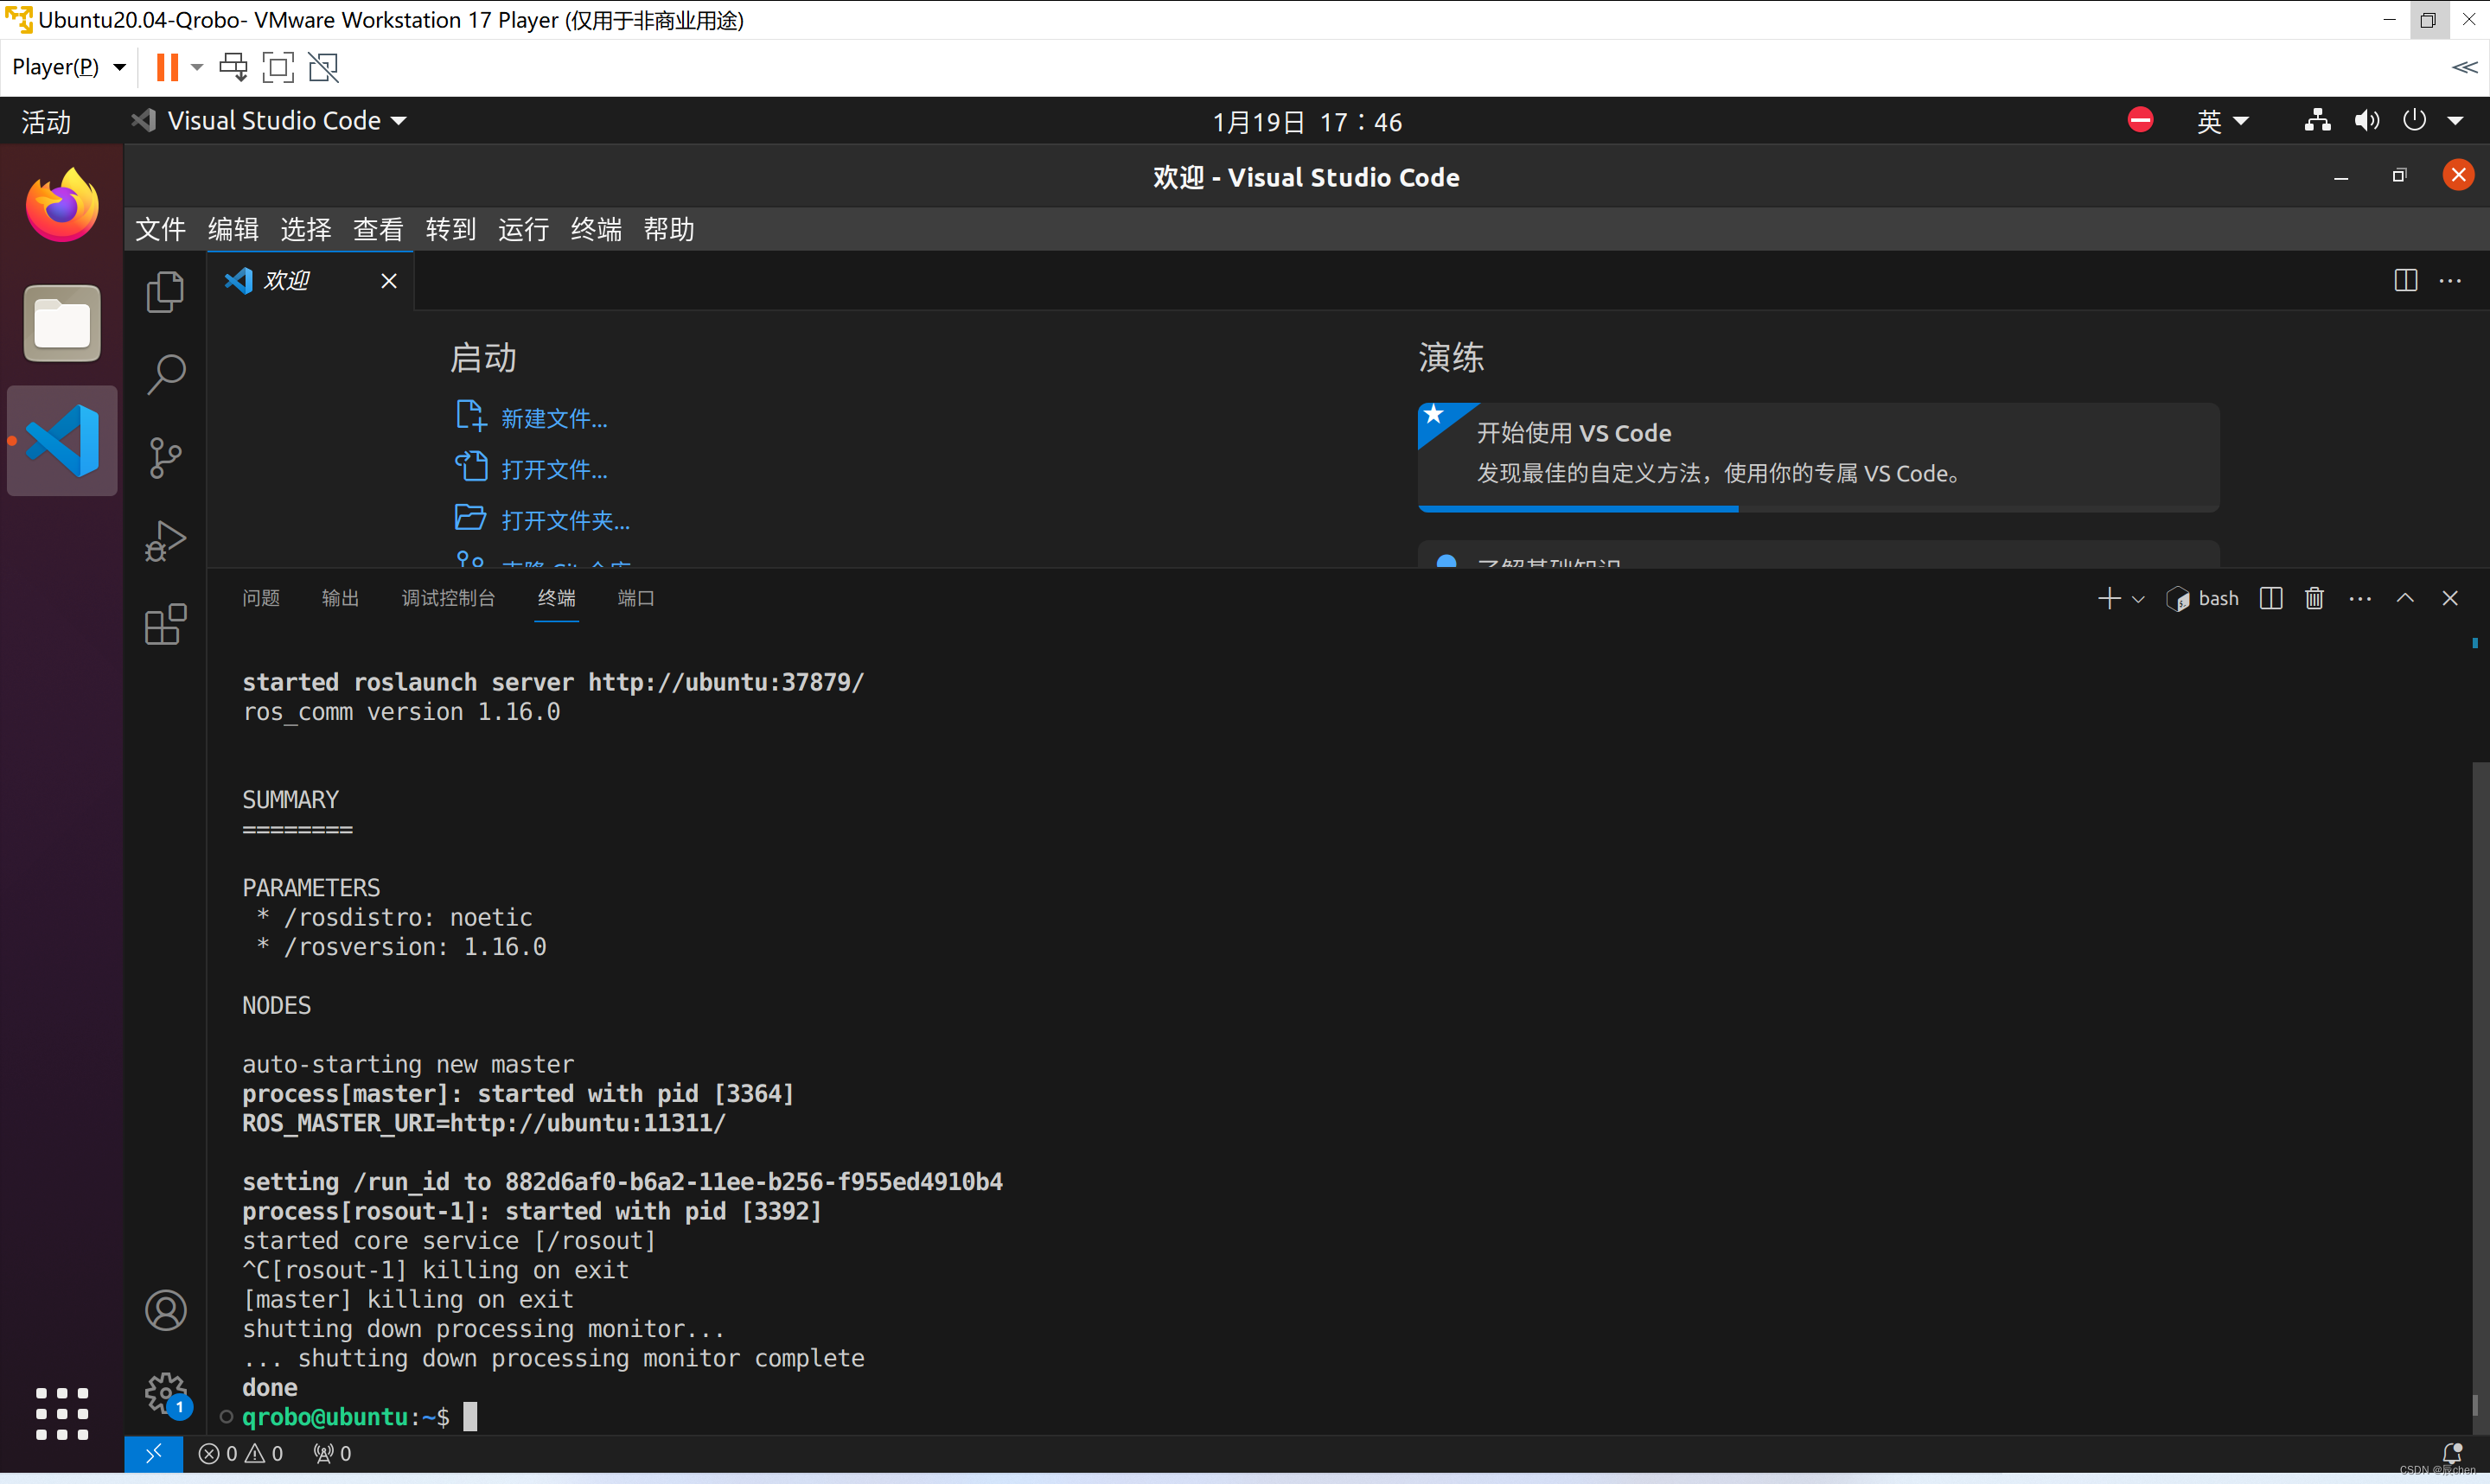Click the volume speaker icon in top bar
Viewport: 2490px width, 1484px height.
pyautogui.click(x=2366, y=121)
